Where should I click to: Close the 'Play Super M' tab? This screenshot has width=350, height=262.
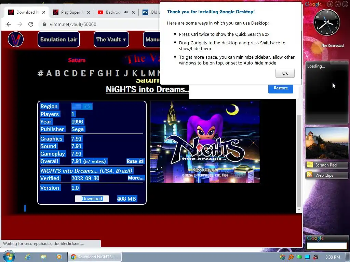tap(89, 12)
